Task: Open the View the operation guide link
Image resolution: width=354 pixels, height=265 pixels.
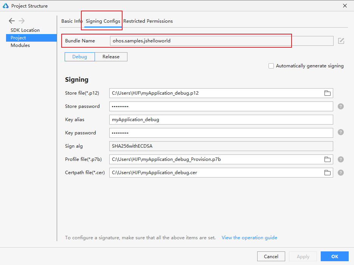Action: (249, 238)
